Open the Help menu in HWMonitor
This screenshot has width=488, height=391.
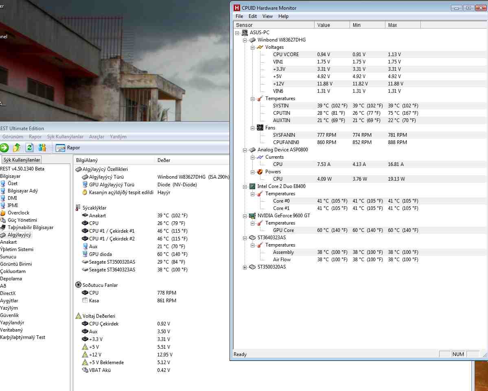pyautogui.click(x=283, y=16)
